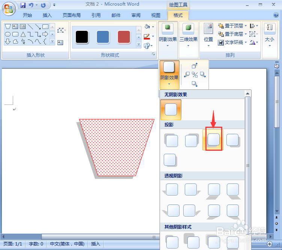Apply the black shape style
282x250 pixels.
pyautogui.click(x=82, y=37)
